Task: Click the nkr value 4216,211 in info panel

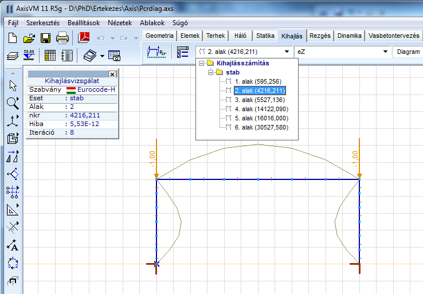Action: [85, 115]
